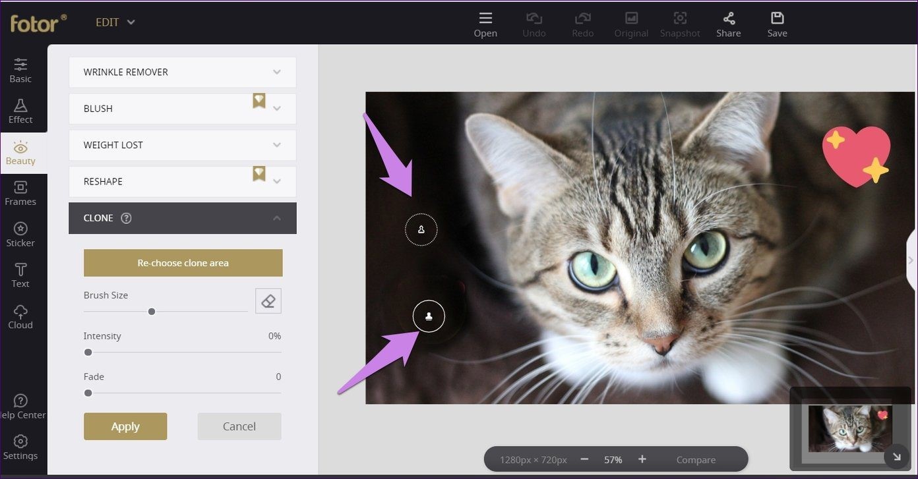Save the image with the Save icon

tap(777, 18)
